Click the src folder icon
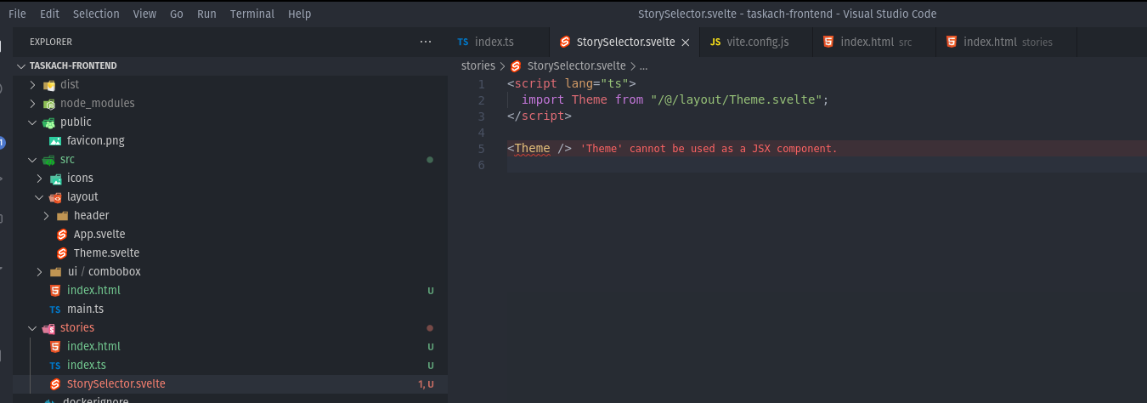The height and width of the screenshot is (403, 1147). pos(49,160)
